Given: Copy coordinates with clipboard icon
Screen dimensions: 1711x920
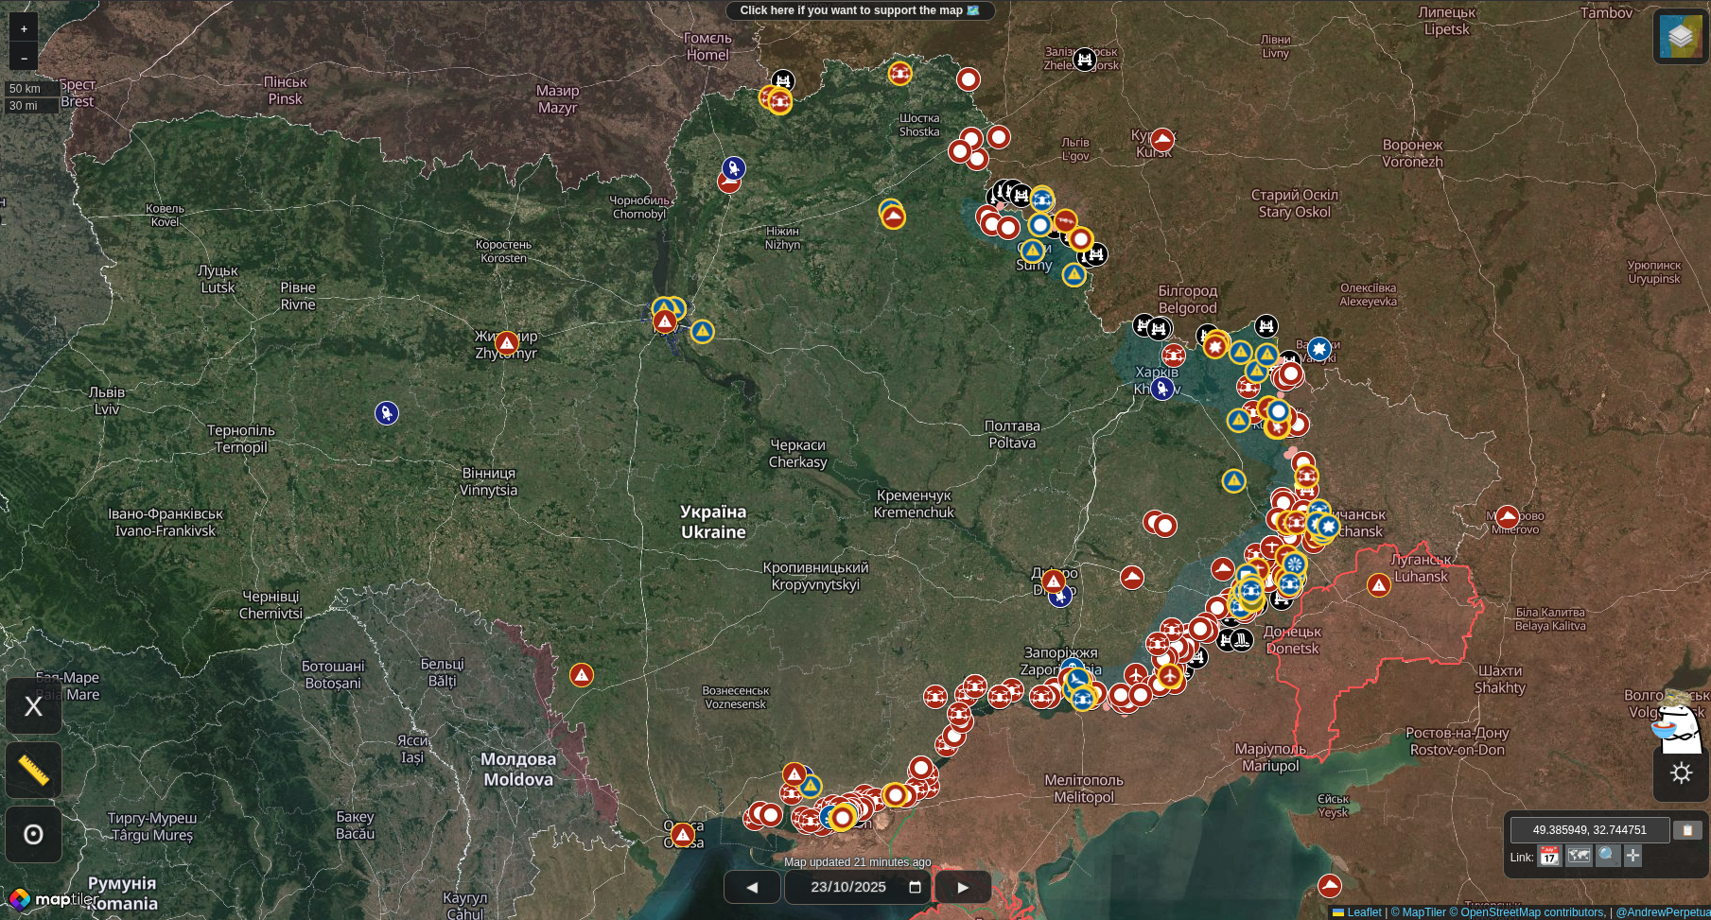Looking at the screenshot, I should [1687, 830].
